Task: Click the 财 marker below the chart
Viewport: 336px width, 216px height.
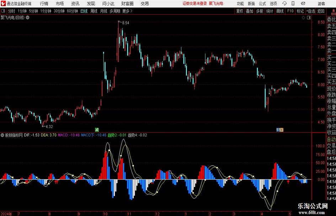Action: coord(278,129)
